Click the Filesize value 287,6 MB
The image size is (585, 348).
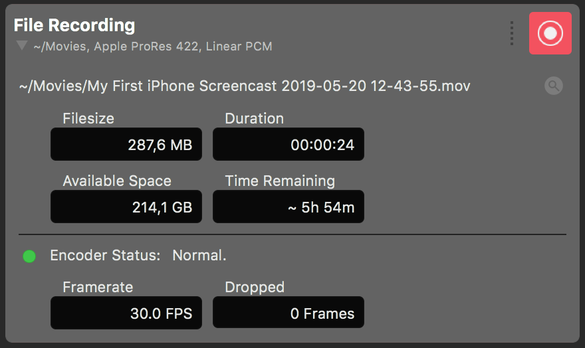126,144
